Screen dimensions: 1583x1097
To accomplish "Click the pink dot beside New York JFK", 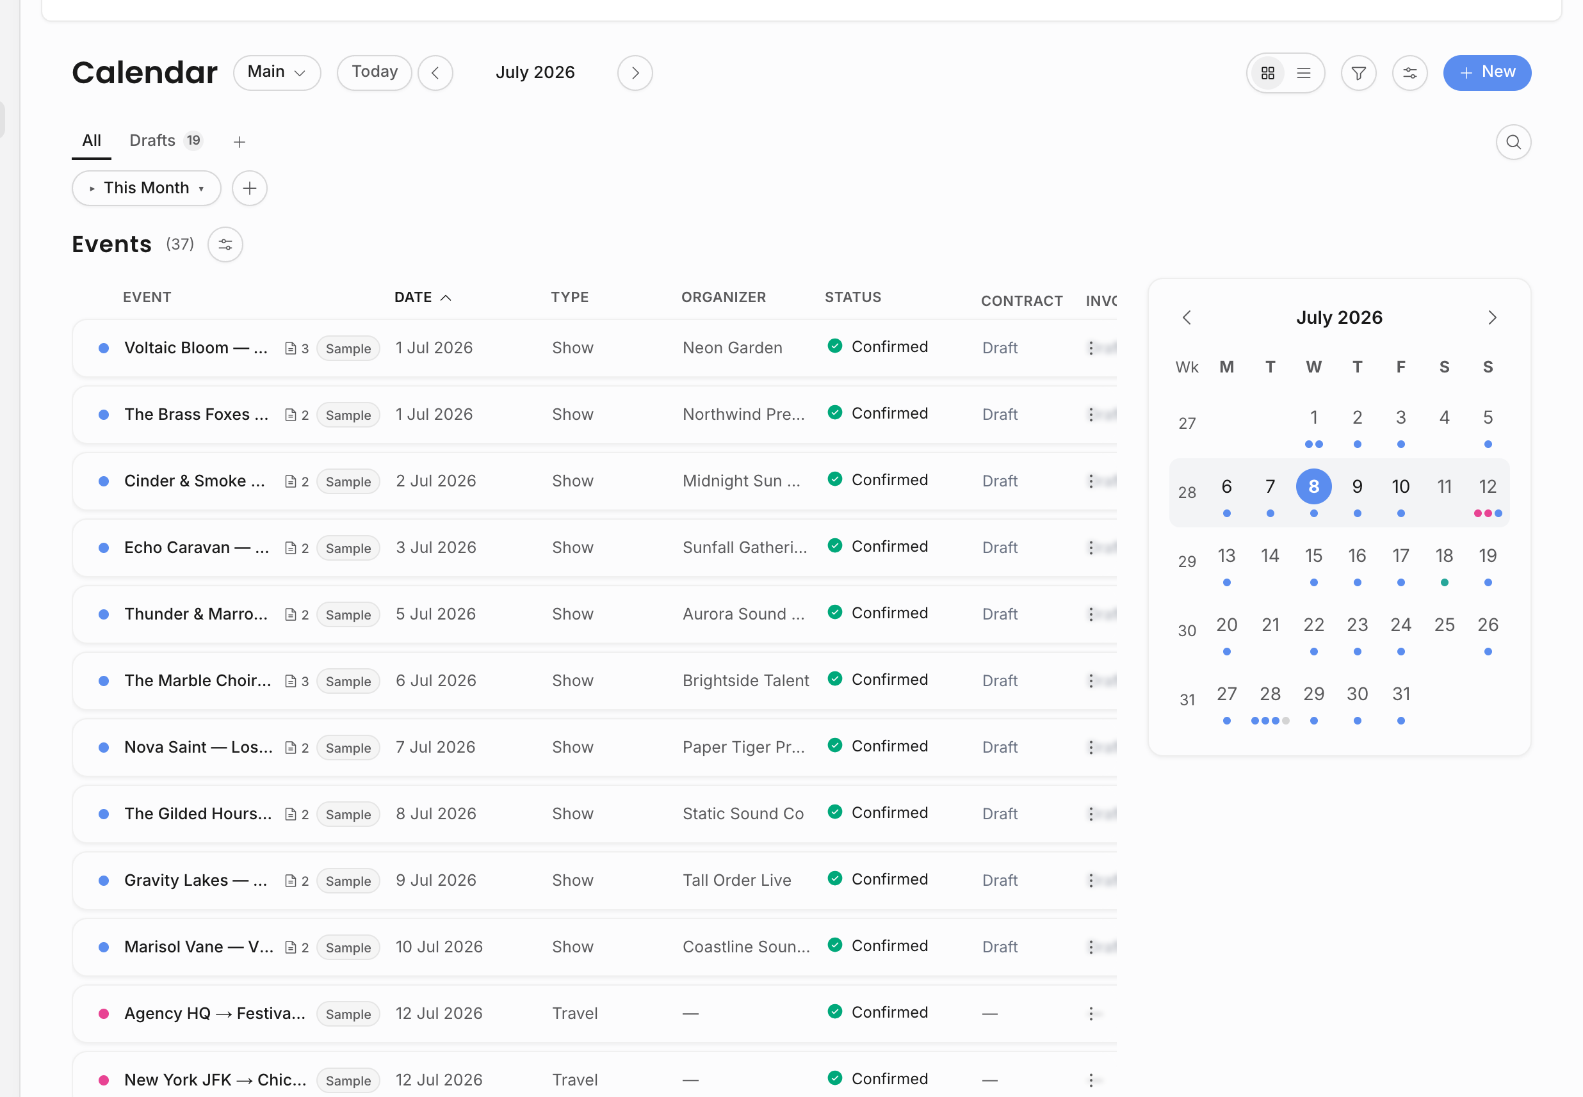I will point(104,1080).
